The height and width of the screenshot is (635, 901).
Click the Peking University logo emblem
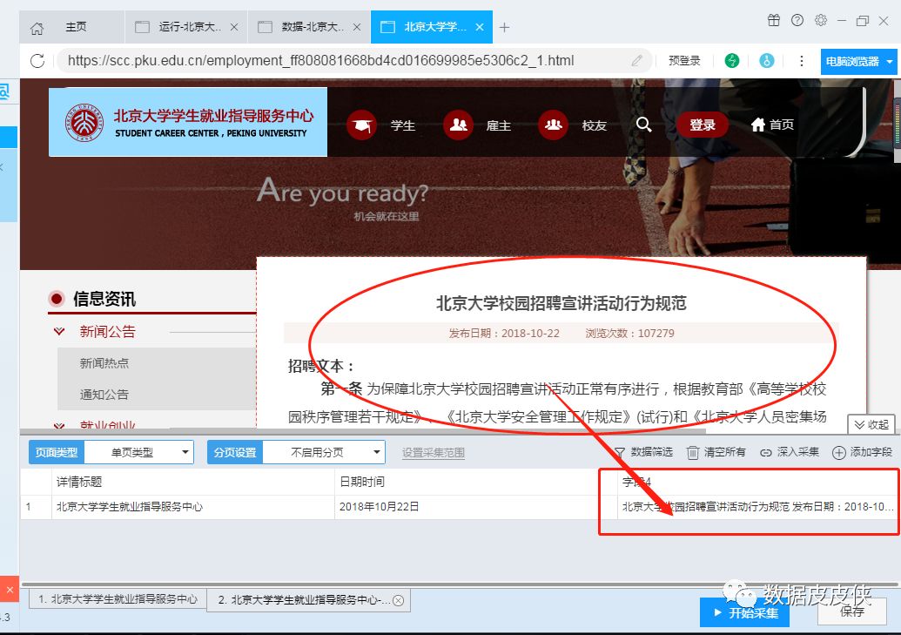click(x=84, y=123)
